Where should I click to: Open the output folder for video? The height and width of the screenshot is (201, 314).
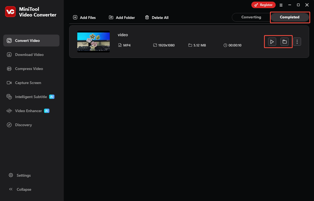[284, 42]
